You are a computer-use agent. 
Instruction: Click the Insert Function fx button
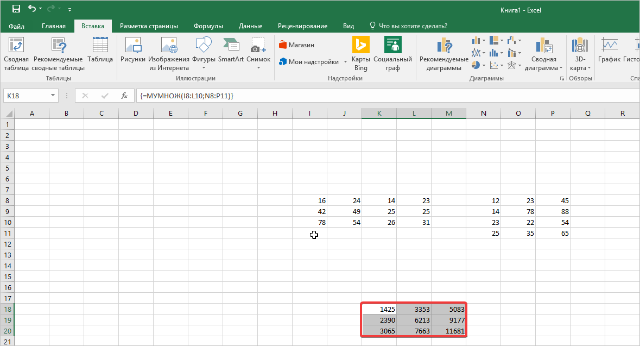124,96
